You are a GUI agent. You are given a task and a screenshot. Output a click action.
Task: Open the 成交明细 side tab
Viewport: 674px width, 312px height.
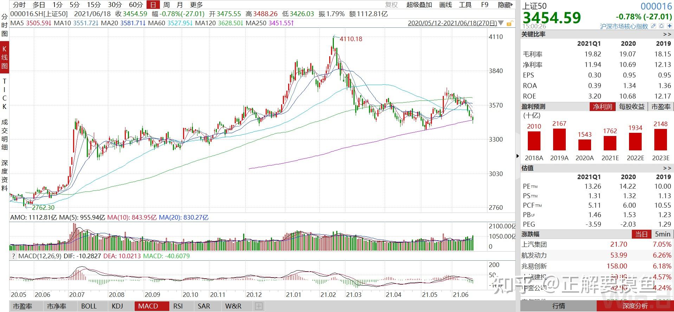point(5,135)
